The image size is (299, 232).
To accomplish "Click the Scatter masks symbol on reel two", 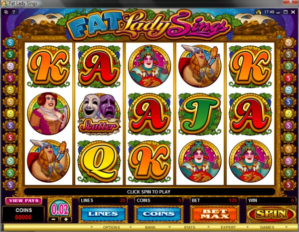I will click(99, 115).
